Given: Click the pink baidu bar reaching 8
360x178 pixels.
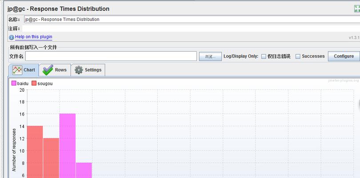Looking at the screenshot, I should pyautogui.click(x=84, y=170).
